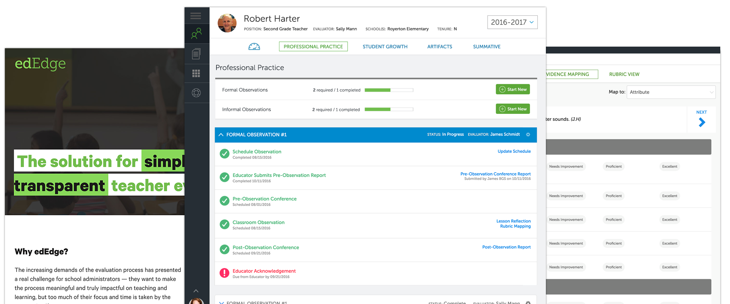This screenshot has height=304, width=730.
Task: Collapse the Formal Observation #1 section
Action: click(x=221, y=135)
